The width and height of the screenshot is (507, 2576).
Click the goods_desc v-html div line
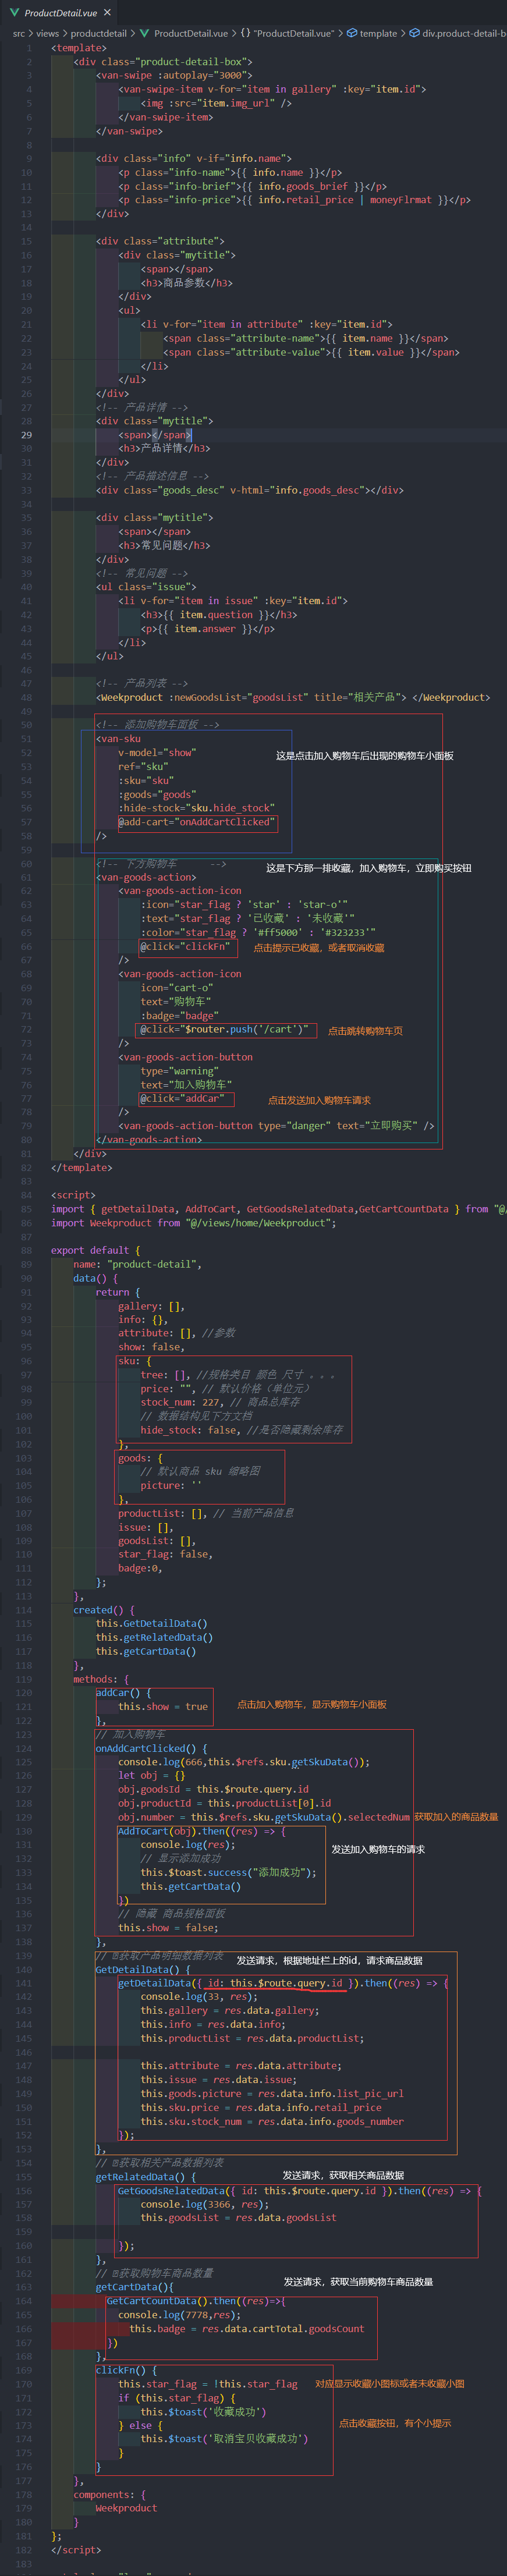tap(249, 490)
